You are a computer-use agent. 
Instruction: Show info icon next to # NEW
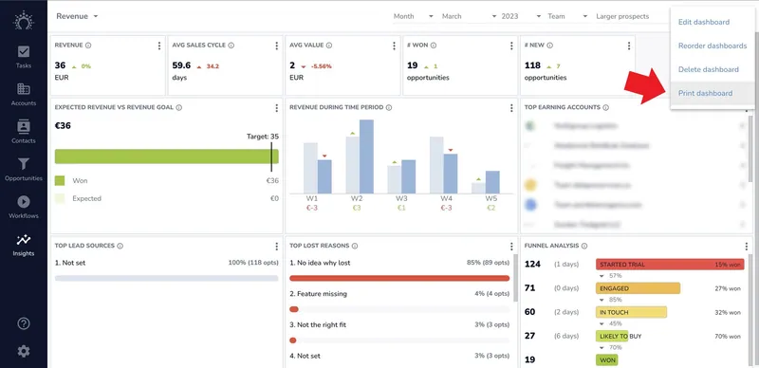tap(550, 45)
